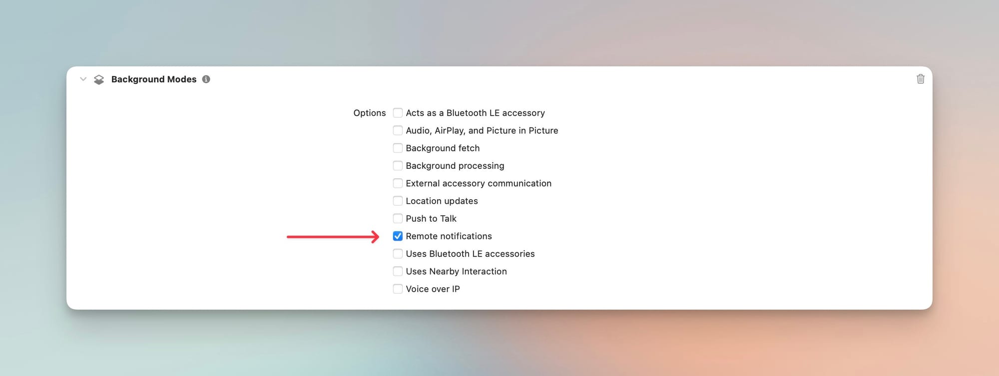Enable the Background processing option

pyautogui.click(x=398, y=166)
